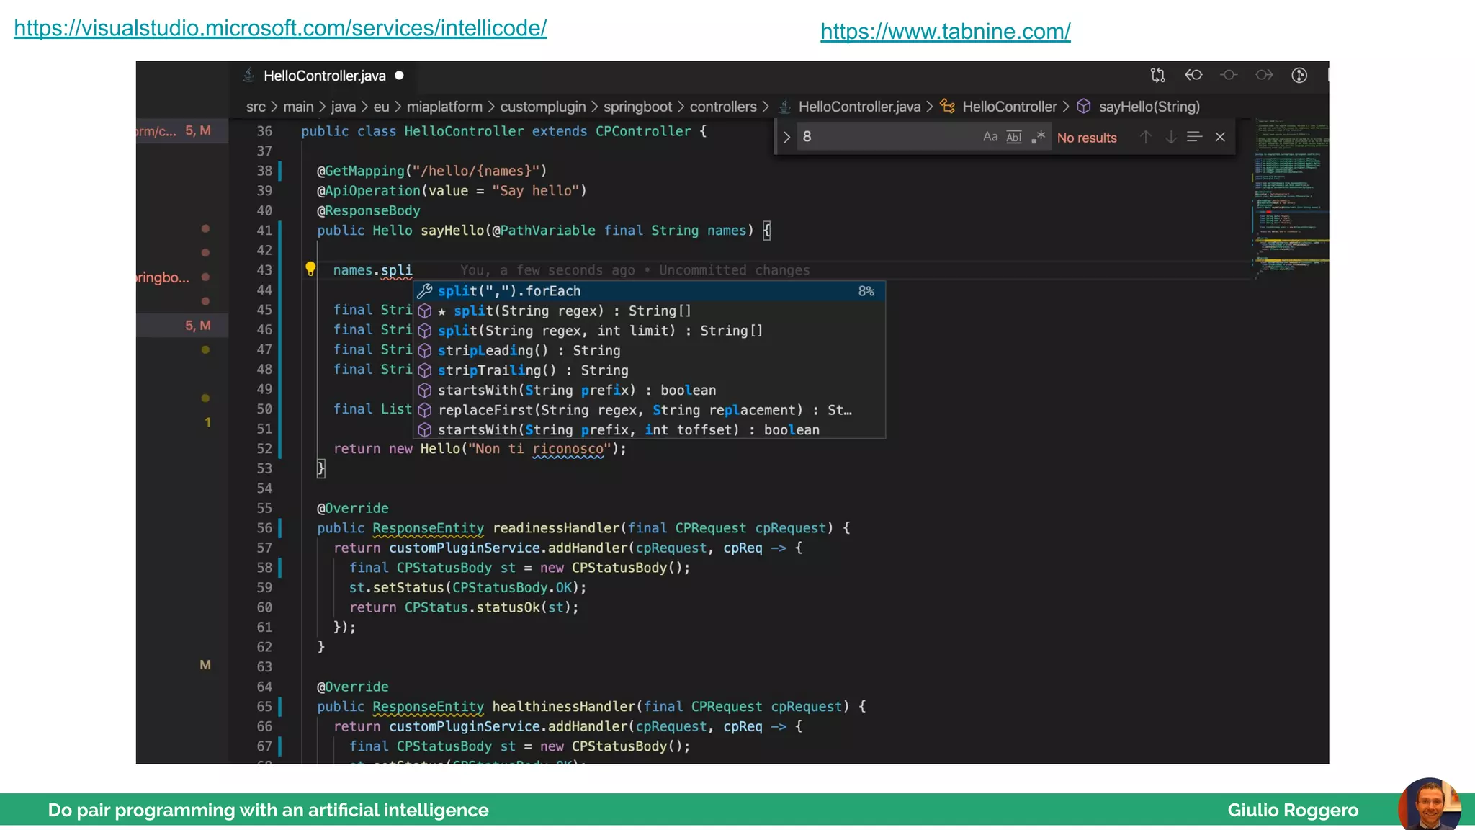The height and width of the screenshot is (830, 1475).
Task: Click previous match arrow in find widget
Action: click(x=1145, y=137)
